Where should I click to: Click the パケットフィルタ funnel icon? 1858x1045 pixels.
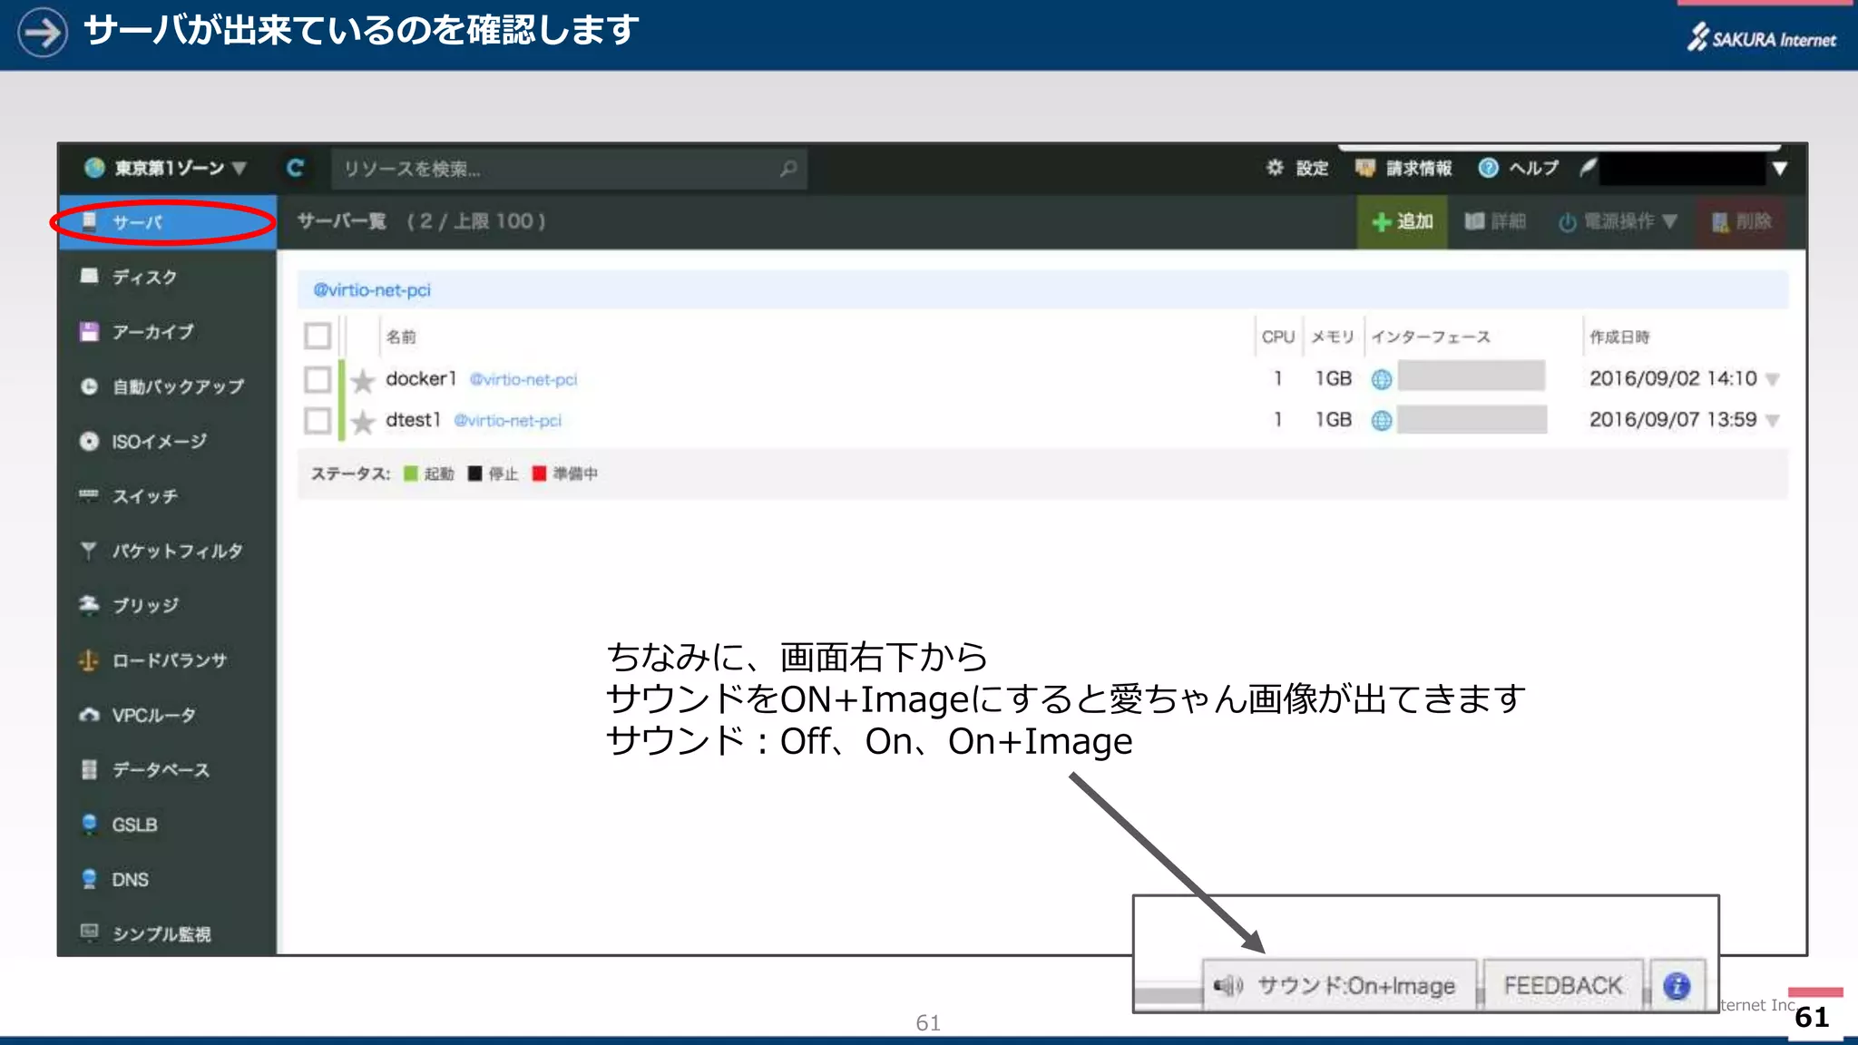tap(89, 550)
